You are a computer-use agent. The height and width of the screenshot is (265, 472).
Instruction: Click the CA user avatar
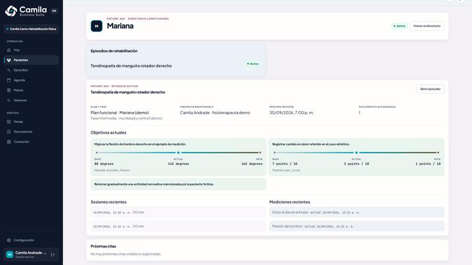coord(9,255)
